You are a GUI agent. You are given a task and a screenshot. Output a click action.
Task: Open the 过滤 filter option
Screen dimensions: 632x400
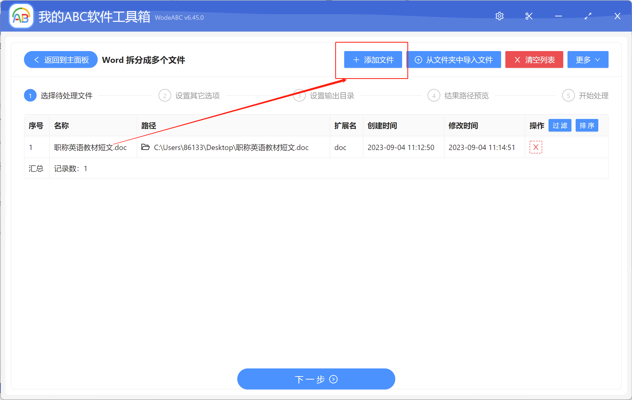point(560,126)
